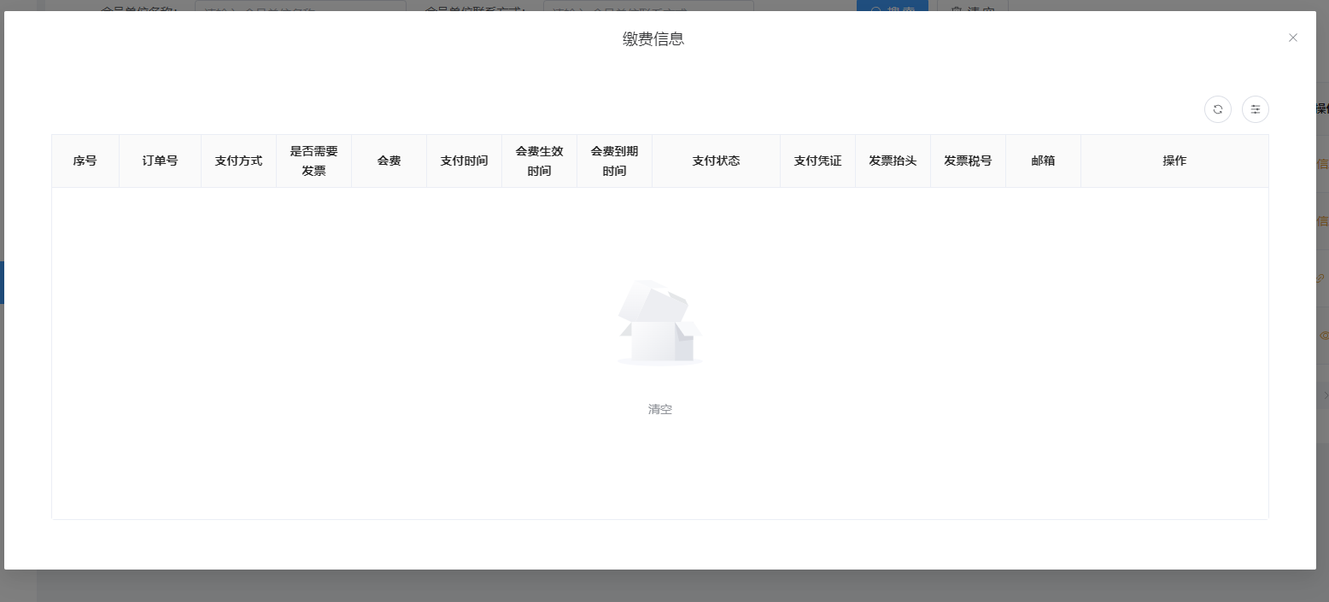Select the 订单号 column header
This screenshot has width=1329, height=602.
coord(160,161)
